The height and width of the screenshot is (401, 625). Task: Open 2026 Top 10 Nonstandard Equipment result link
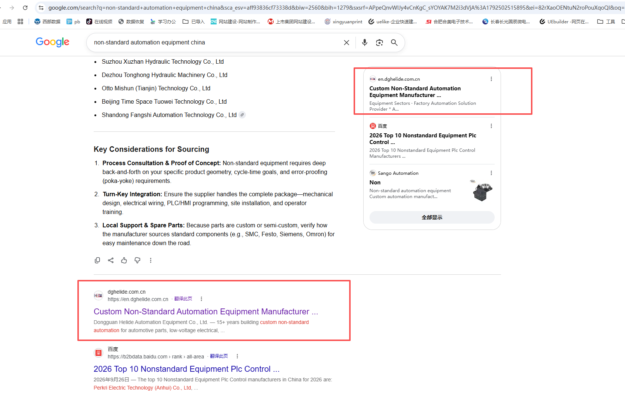coord(187,369)
